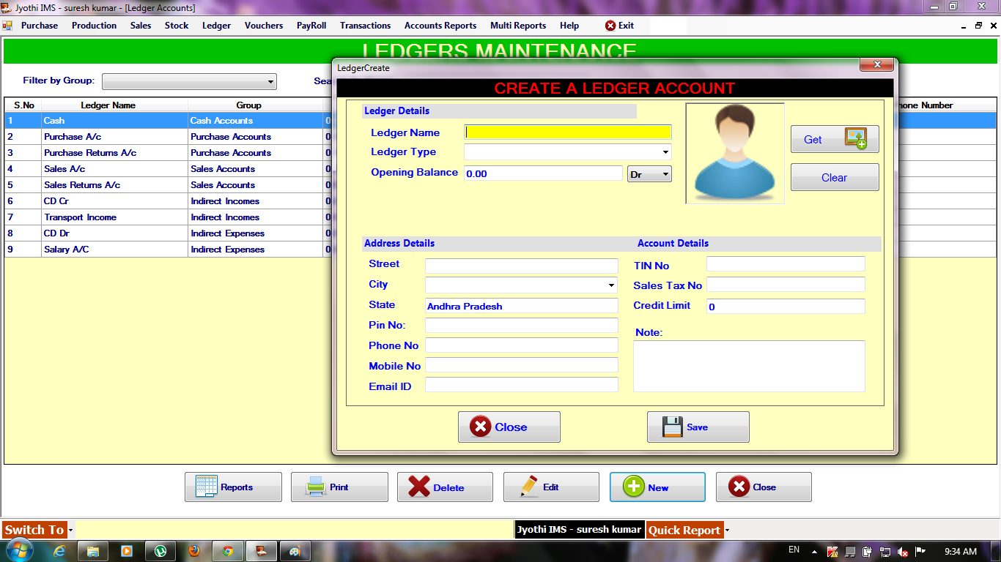1001x562 pixels.
Task: Open ledger Reports
Action: 233,486
